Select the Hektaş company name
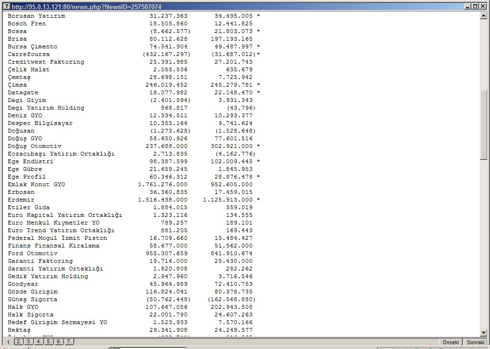The image size is (490, 349). [19, 330]
